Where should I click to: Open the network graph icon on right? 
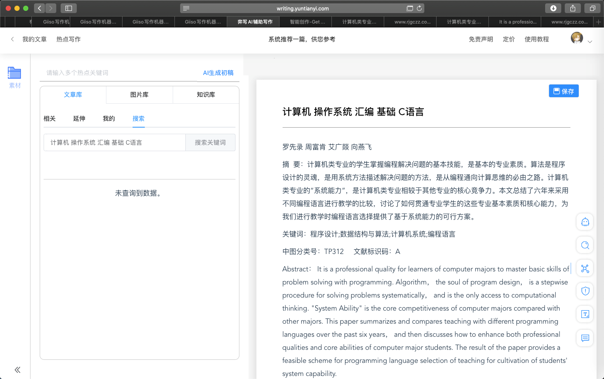(x=585, y=268)
